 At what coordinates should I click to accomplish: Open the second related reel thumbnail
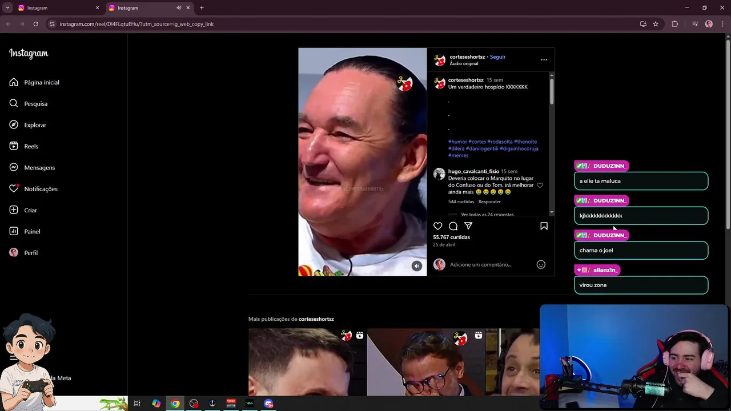pyautogui.click(x=426, y=362)
